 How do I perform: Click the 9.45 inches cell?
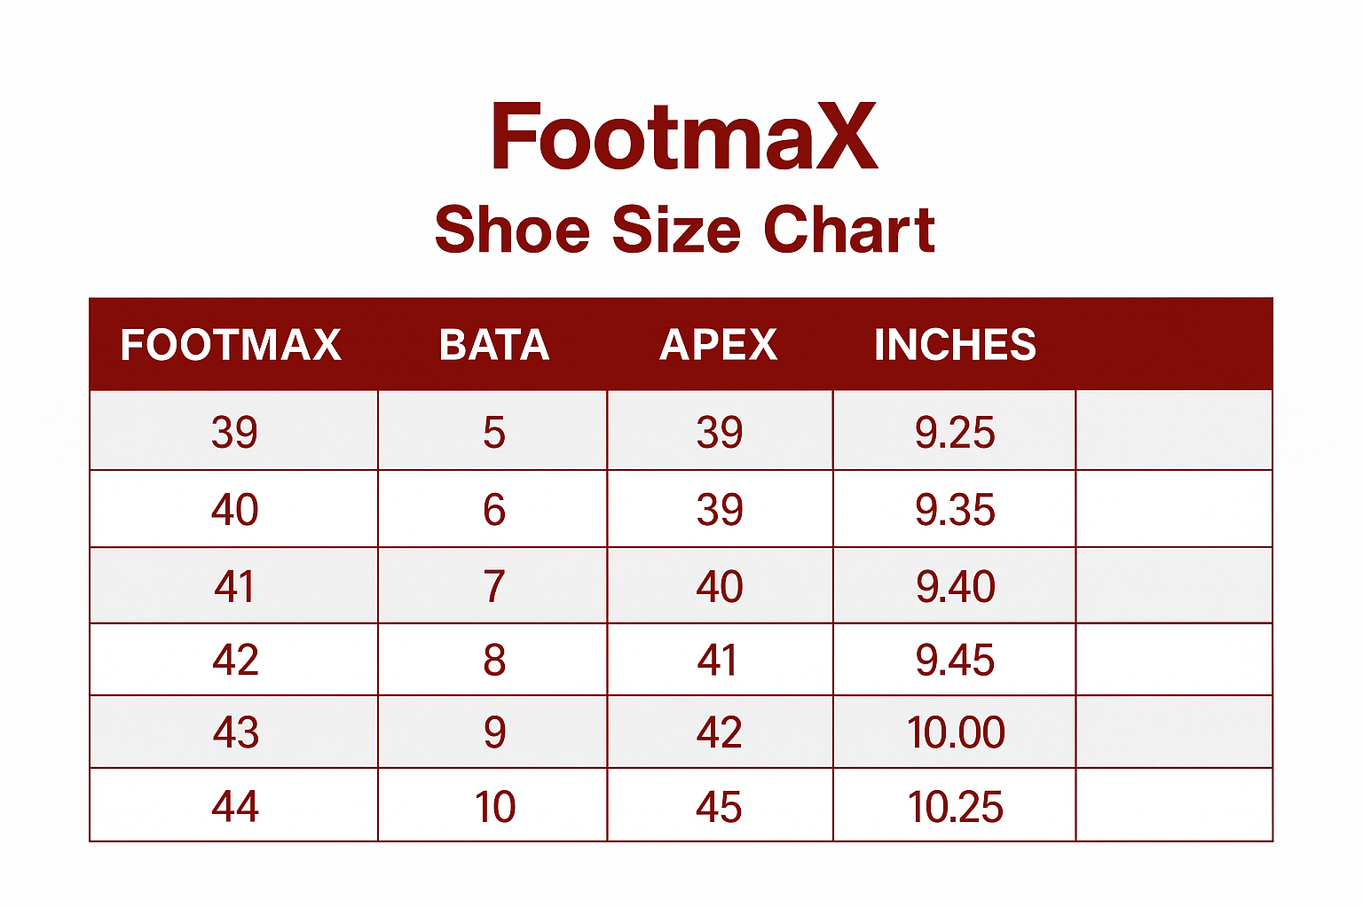[x=955, y=661]
